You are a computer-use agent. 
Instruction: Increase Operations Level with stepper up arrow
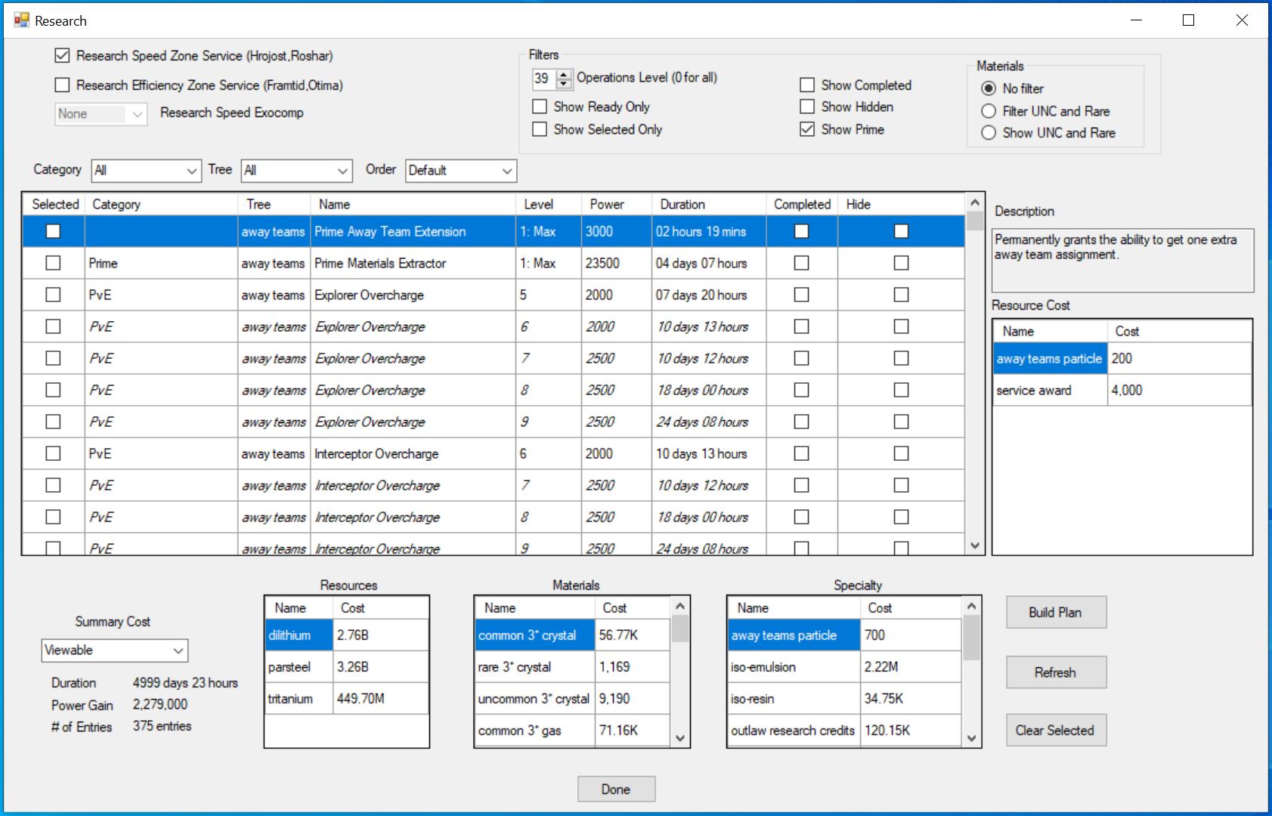coord(564,74)
